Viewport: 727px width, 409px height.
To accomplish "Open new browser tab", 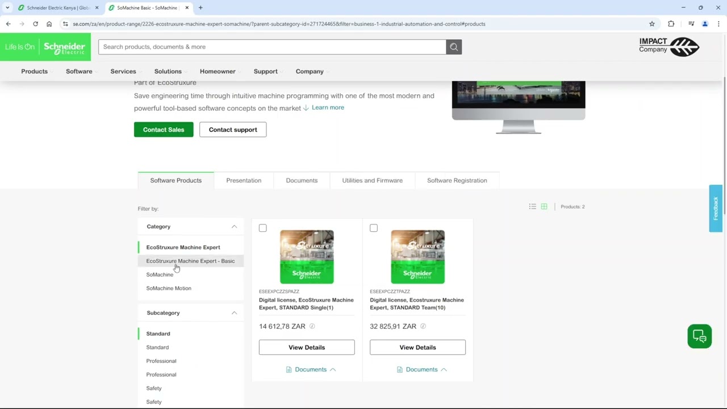I will tap(200, 8).
